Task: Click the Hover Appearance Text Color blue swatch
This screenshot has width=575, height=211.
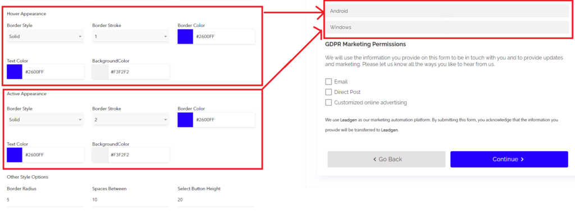Action: 14,72
